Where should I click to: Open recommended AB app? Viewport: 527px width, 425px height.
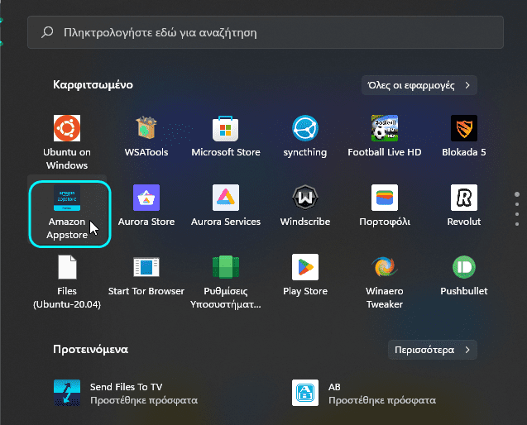(x=364, y=393)
